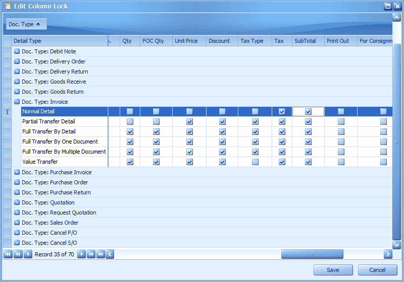Save the column lock settings
This screenshot has width=404, height=282.
click(333, 270)
